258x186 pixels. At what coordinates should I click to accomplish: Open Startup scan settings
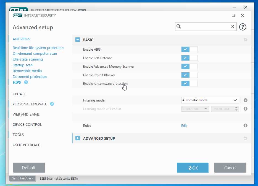(x=23, y=65)
